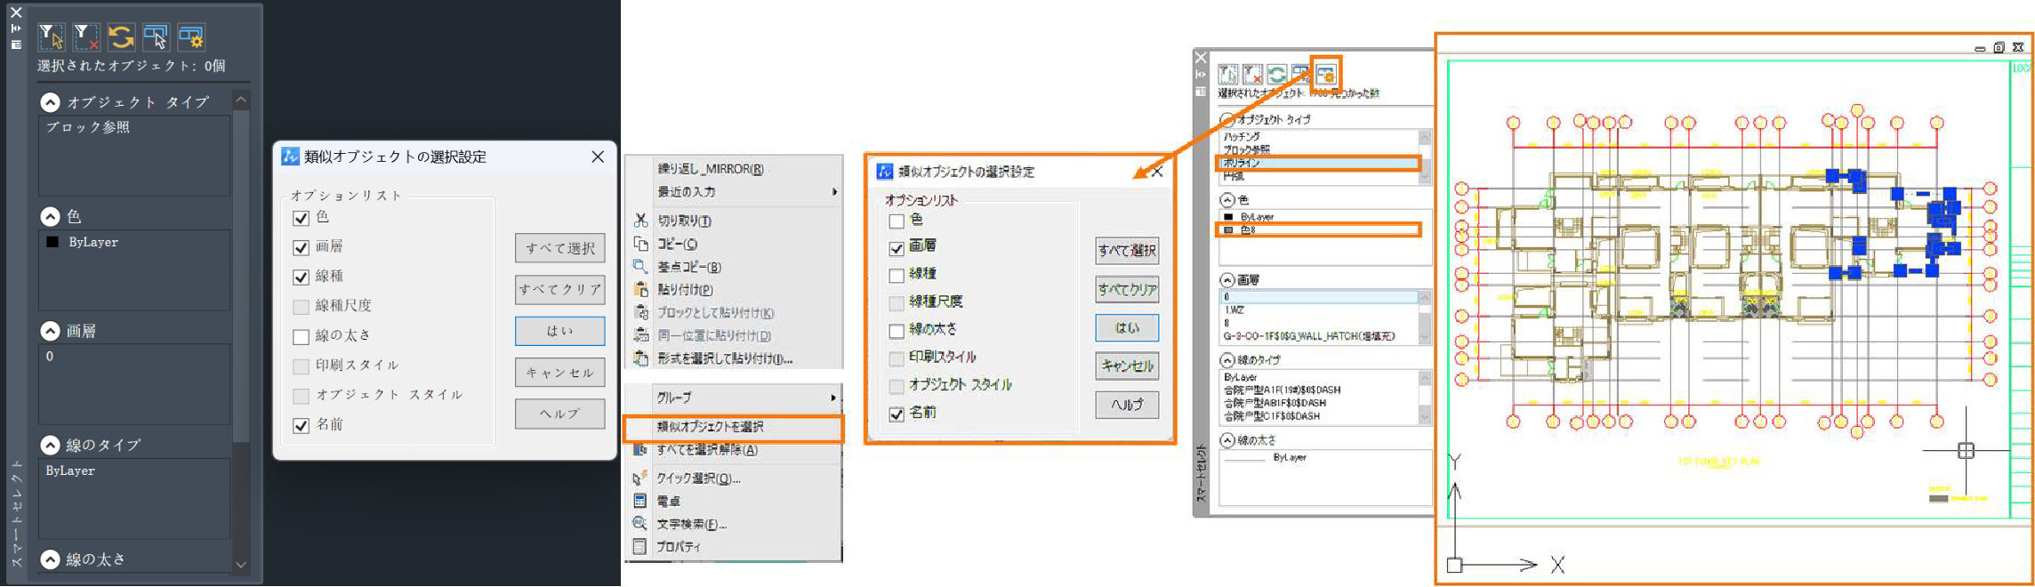Uncheck 線種 checkbox in the left dialog

click(301, 277)
